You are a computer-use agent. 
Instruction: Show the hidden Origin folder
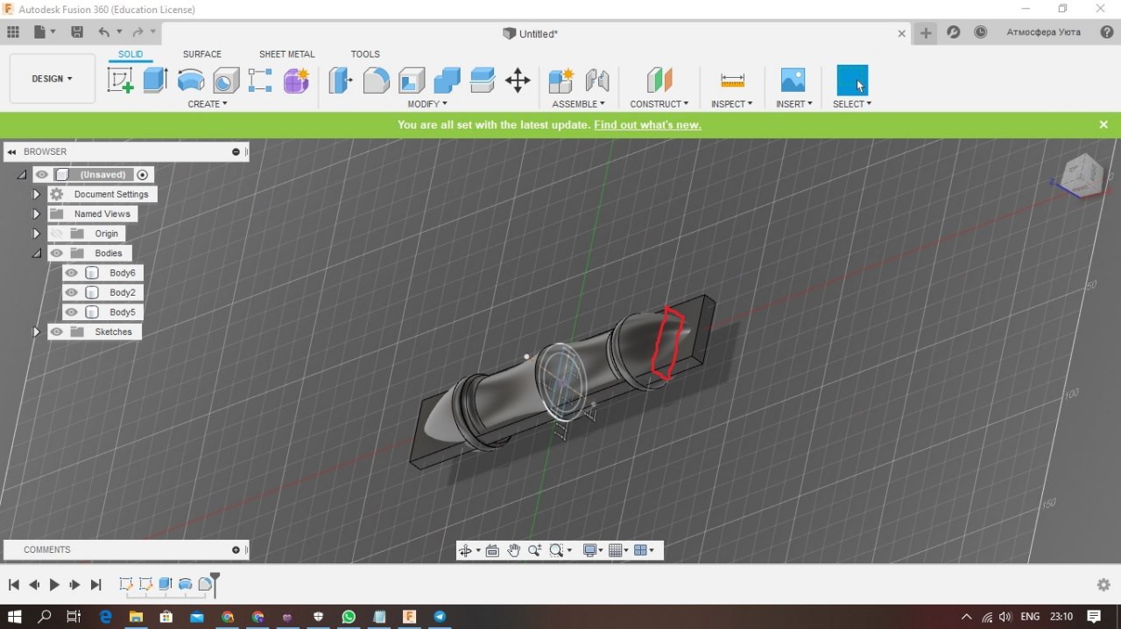[x=57, y=234]
